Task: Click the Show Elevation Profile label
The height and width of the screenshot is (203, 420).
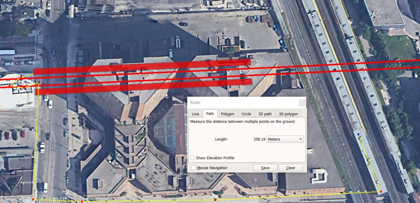Action: 215,158
